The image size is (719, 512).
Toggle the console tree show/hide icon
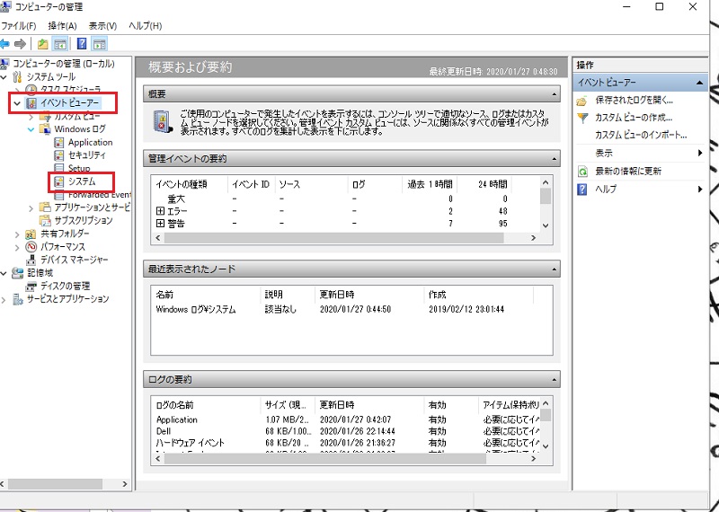click(x=60, y=44)
